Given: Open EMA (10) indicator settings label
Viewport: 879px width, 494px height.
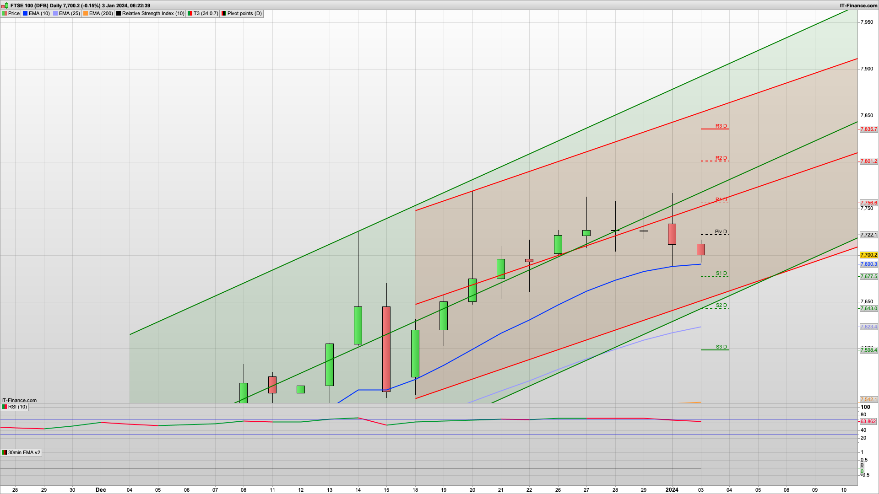Looking at the screenshot, I should (39, 14).
